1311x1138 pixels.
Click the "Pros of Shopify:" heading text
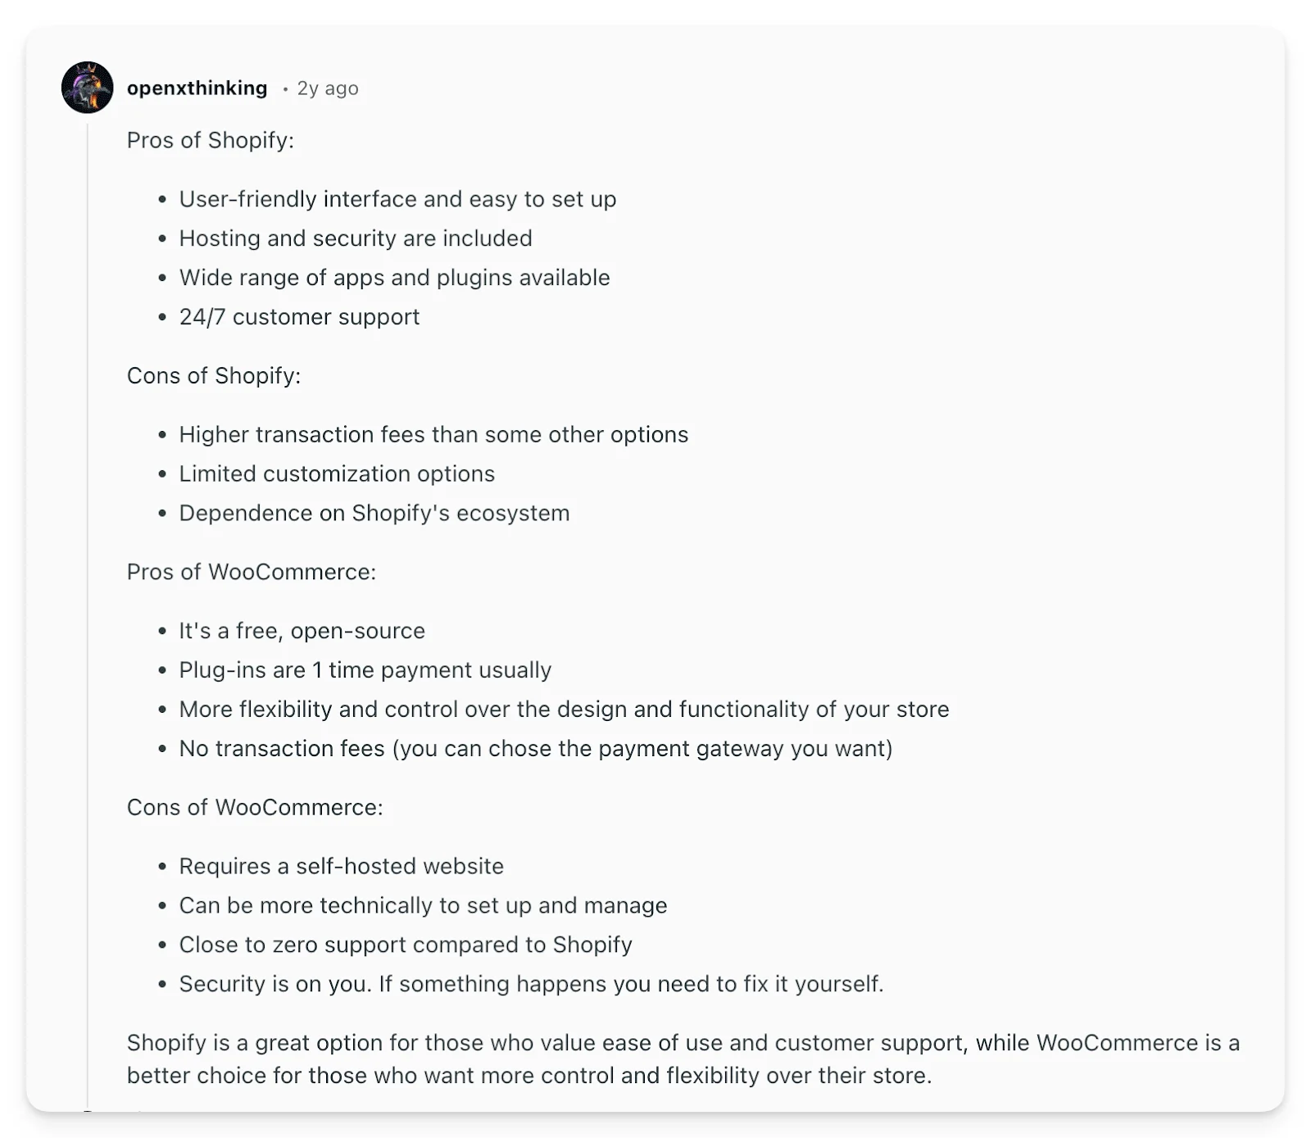tap(210, 140)
